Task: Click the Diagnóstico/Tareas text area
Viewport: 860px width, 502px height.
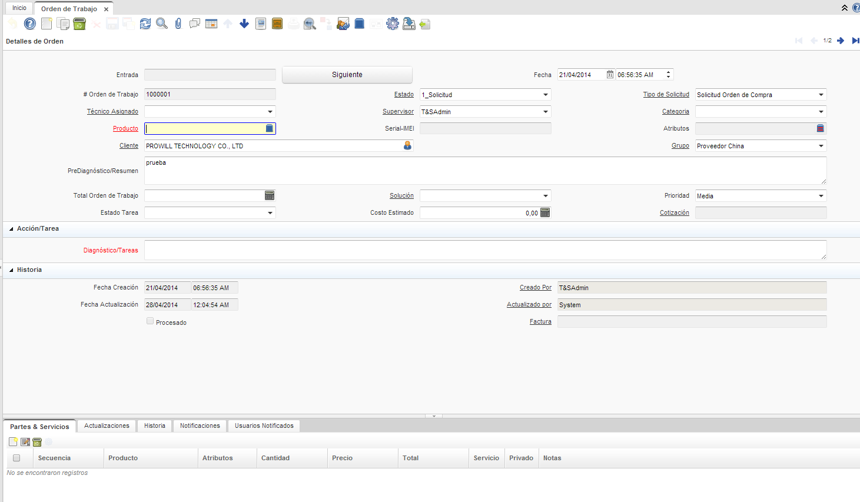Action: tap(485, 250)
